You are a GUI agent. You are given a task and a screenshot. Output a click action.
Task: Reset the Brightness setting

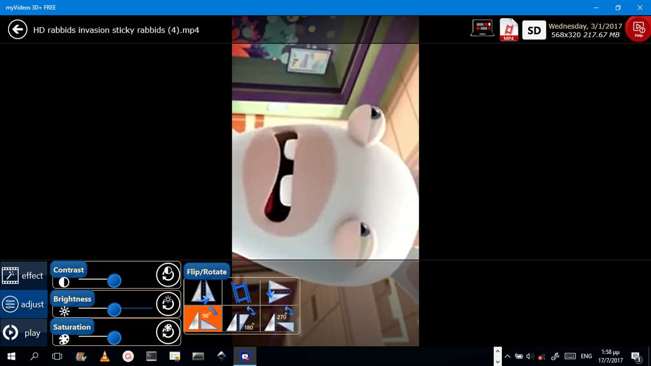click(168, 304)
